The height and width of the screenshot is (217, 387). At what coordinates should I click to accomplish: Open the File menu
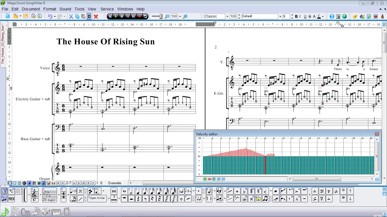(x=5, y=9)
